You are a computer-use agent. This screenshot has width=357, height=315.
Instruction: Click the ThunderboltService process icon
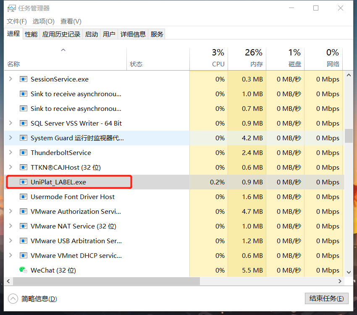click(x=24, y=152)
